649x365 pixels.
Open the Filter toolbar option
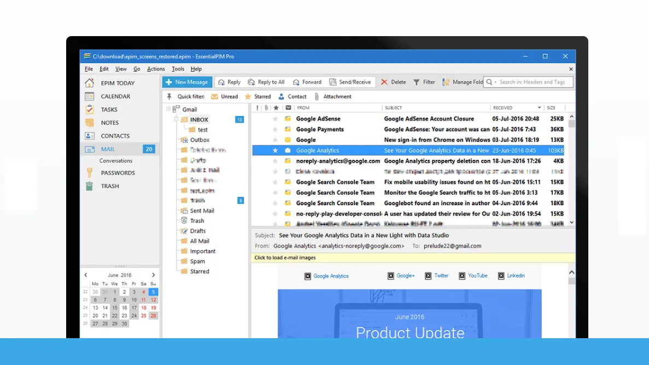(424, 82)
